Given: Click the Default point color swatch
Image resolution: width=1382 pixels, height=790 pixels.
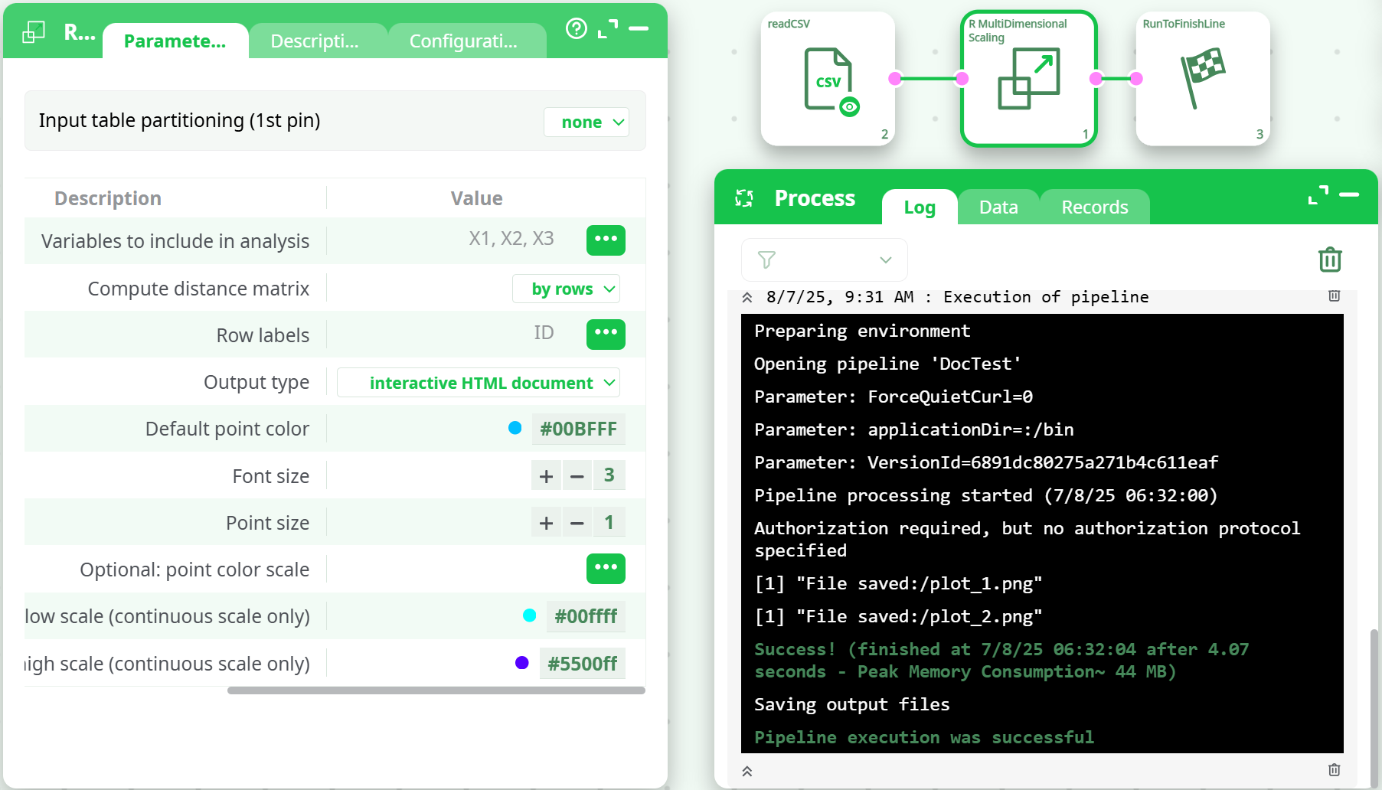Looking at the screenshot, I should tap(515, 429).
